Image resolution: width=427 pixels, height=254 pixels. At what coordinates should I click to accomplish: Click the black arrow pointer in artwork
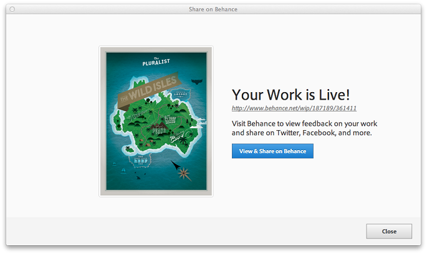click(x=175, y=165)
